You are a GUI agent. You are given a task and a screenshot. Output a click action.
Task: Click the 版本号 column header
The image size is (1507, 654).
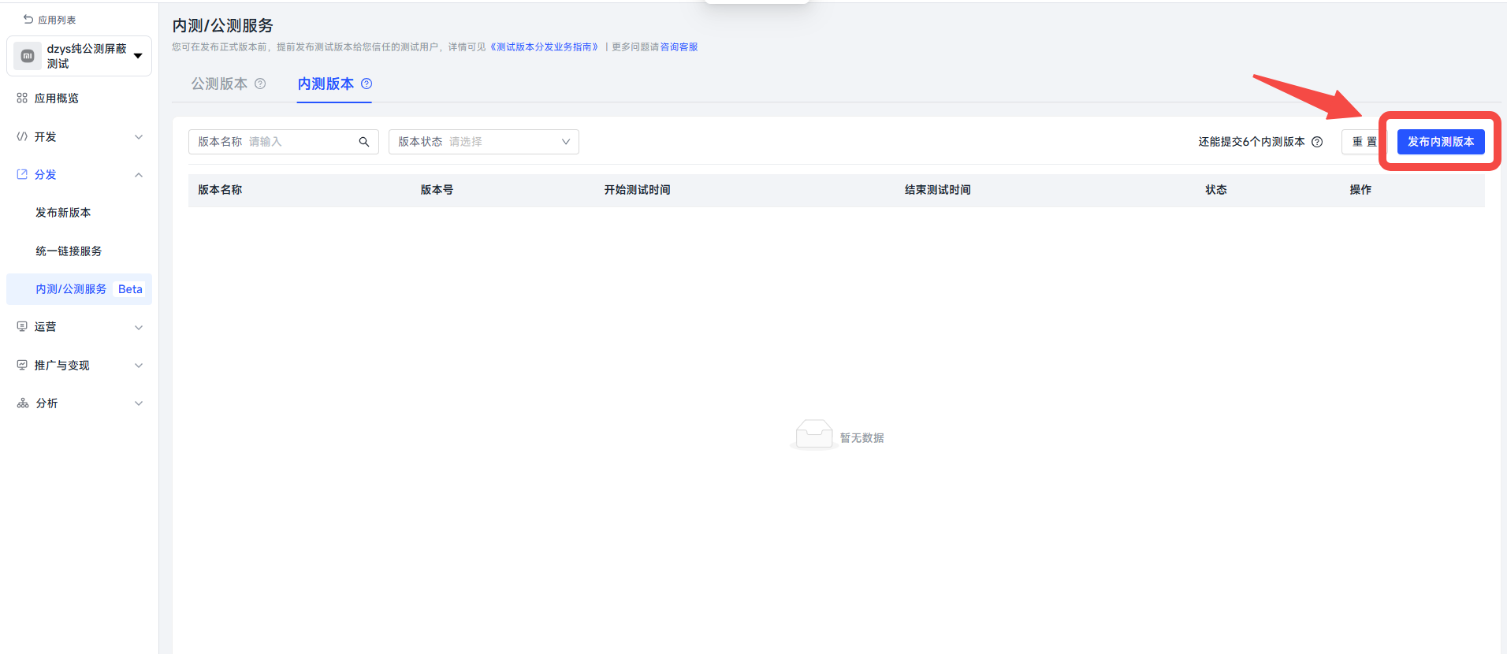pos(437,190)
